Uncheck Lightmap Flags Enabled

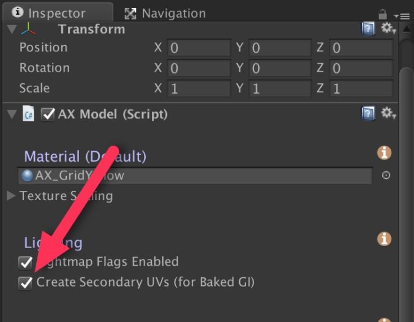point(25,263)
